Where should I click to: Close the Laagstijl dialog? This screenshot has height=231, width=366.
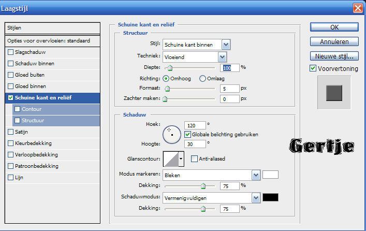click(x=358, y=8)
